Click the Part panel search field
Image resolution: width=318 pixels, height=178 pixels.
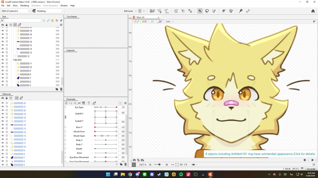coord(23,20)
